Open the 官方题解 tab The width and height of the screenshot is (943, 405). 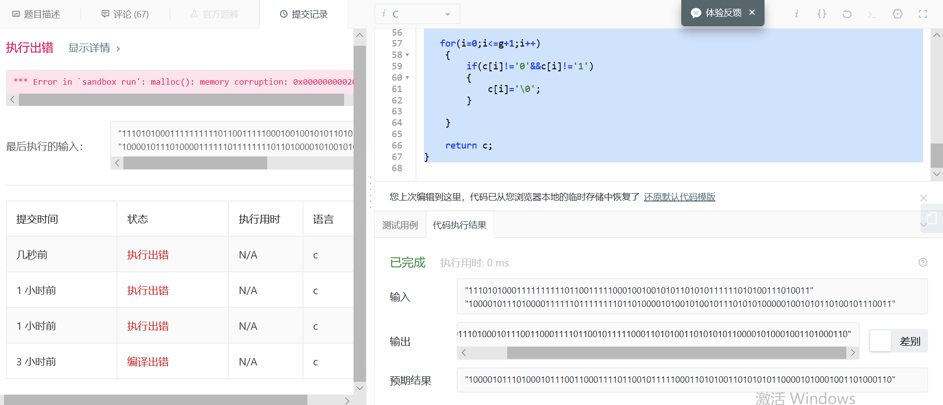click(215, 14)
